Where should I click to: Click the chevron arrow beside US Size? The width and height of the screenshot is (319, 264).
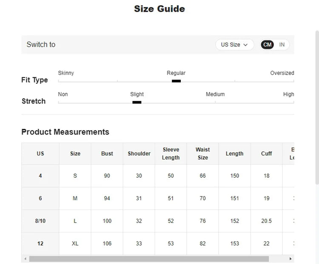[245, 45]
